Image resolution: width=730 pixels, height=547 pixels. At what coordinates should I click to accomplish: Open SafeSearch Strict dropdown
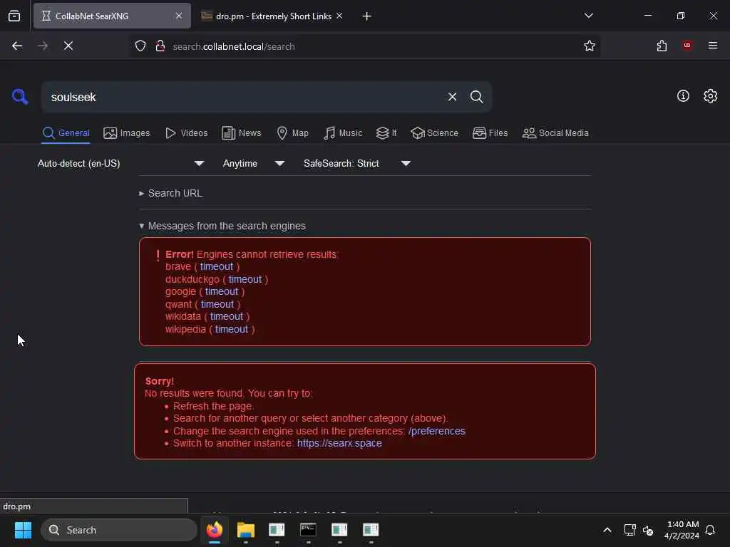click(x=357, y=163)
